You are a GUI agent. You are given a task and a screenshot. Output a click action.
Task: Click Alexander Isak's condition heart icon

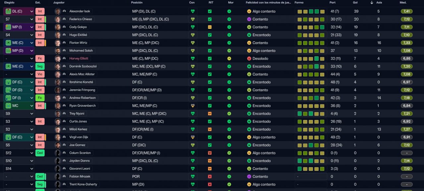[193, 11]
